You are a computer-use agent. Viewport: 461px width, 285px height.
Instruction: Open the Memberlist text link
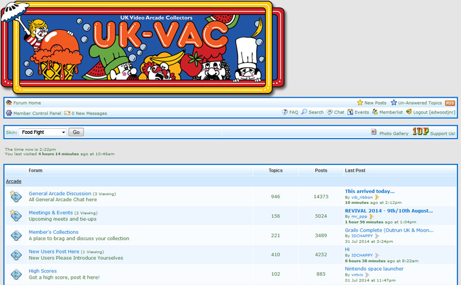391,112
